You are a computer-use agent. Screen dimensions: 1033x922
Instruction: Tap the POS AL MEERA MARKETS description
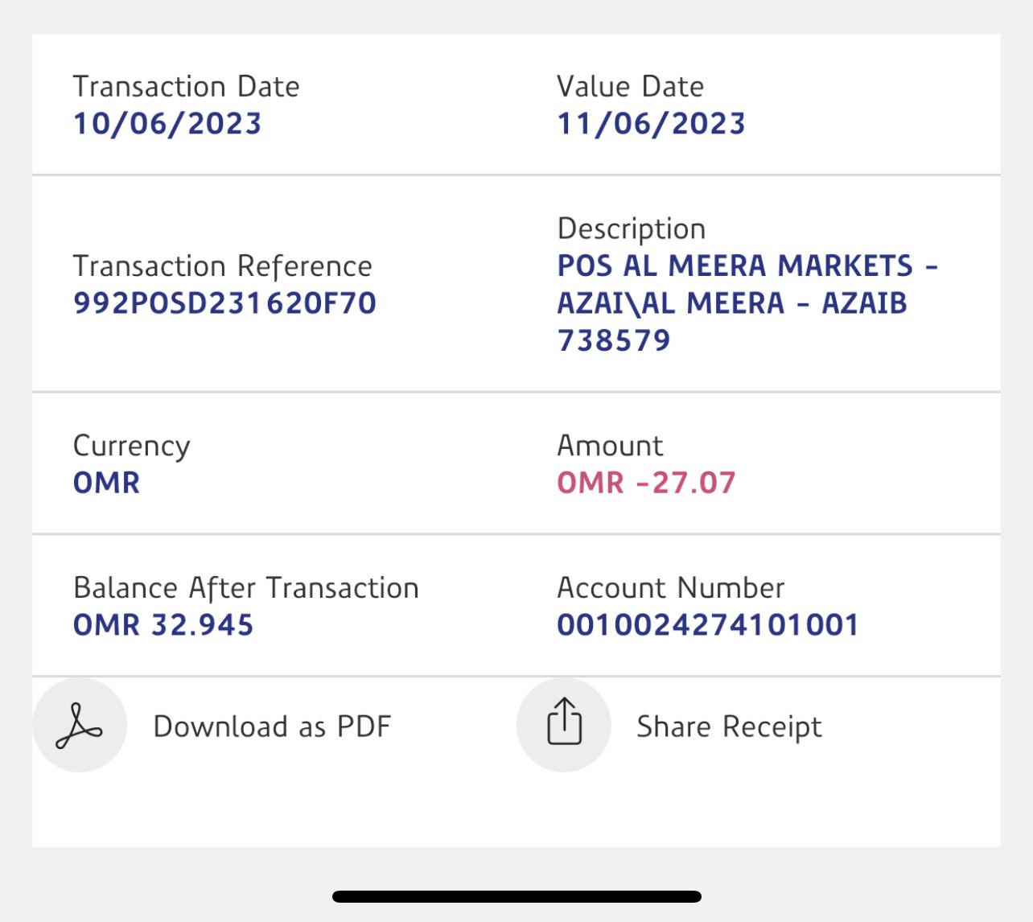pyautogui.click(x=747, y=303)
